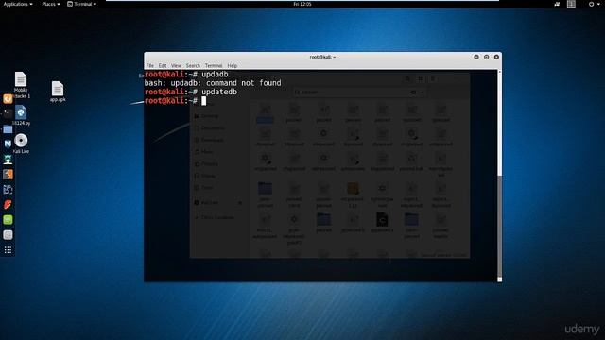Select the Kali Live disc icon
Screen dimensions: 605x340
21,144
